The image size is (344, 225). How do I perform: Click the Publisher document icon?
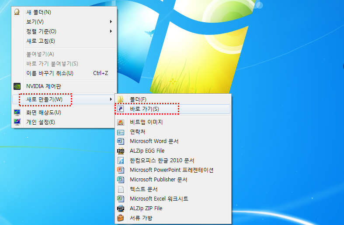[121, 180]
